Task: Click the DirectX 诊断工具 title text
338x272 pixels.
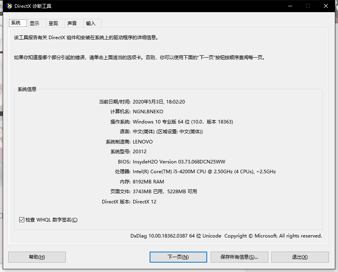Action: (33, 6)
